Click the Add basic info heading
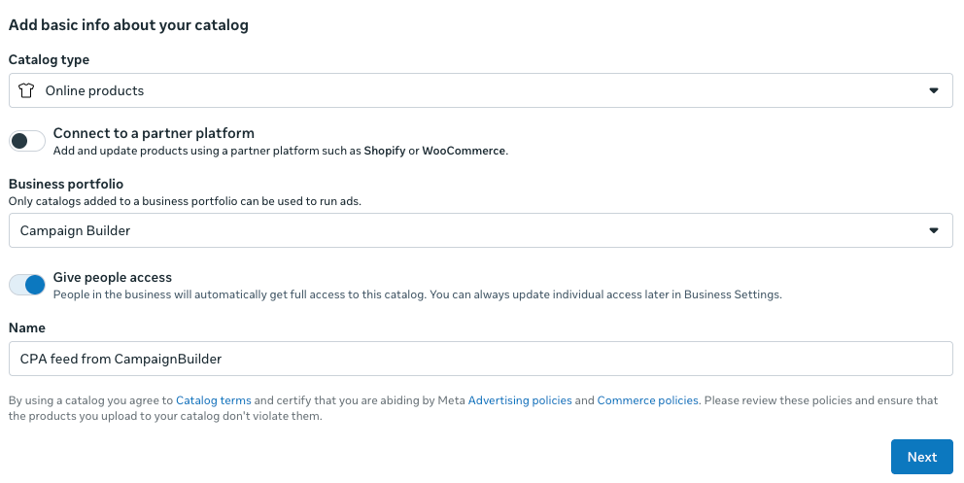The image size is (964, 483). pyautogui.click(x=128, y=25)
